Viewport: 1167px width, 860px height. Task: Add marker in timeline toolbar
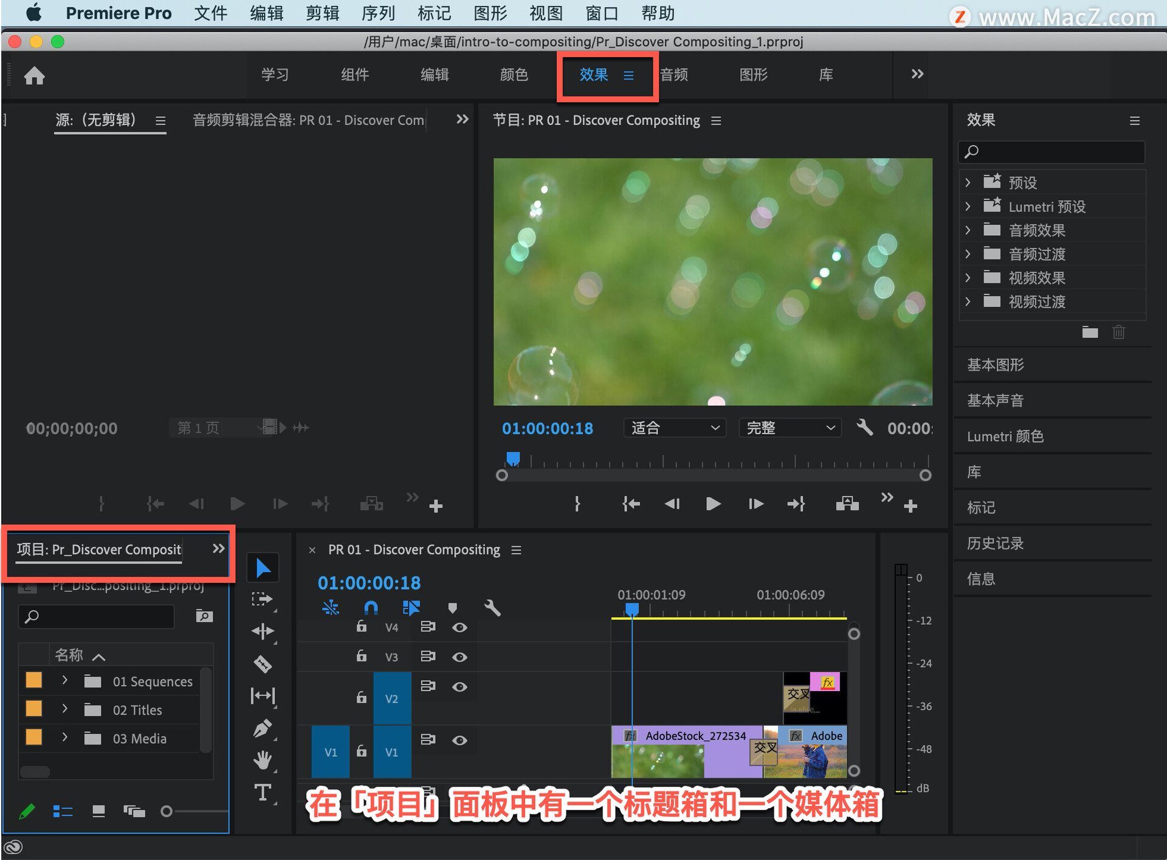[x=452, y=608]
